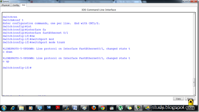Open the Paint palette taskbar icon
Viewport: 199px width, 112px height.
84,108
